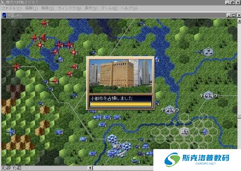The width and height of the screenshot is (241, 171).
Task: Select the 鎮江 city hex
Action: coord(184,132)
